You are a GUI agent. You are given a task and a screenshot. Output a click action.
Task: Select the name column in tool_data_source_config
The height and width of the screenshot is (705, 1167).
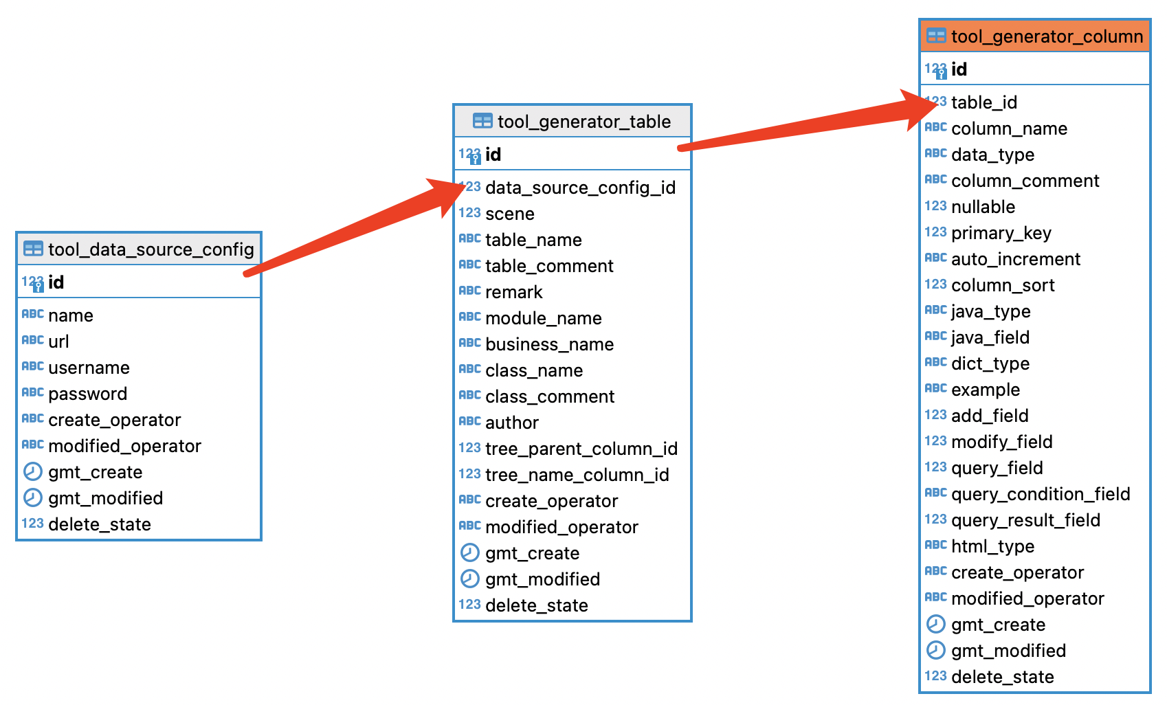pos(71,315)
